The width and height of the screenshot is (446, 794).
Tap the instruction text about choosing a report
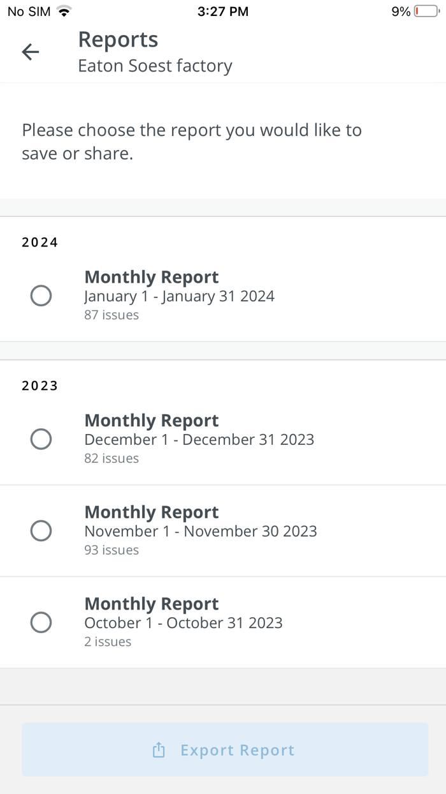(x=192, y=141)
